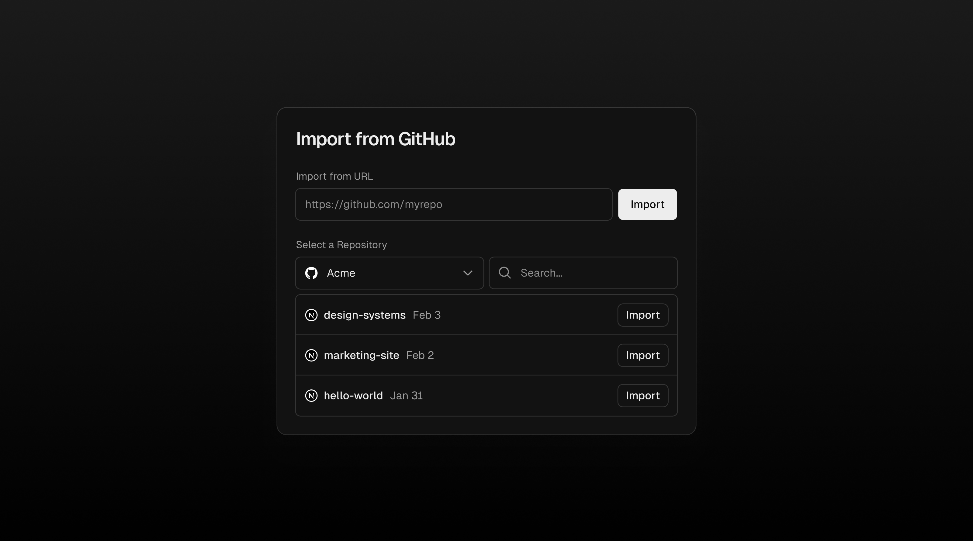Viewport: 973px width, 541px height.
Task: Import the hello-world repository
Action: tap(642, 396)
